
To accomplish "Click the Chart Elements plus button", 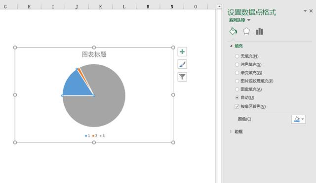I will [x=182, y=51].
